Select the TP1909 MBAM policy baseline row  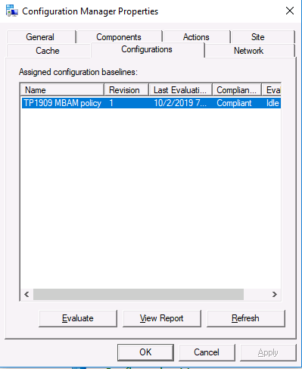click(151, 103)
